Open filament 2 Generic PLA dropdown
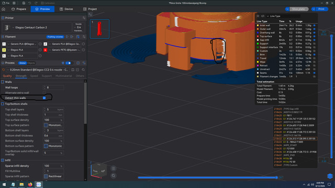 [65, 44]
